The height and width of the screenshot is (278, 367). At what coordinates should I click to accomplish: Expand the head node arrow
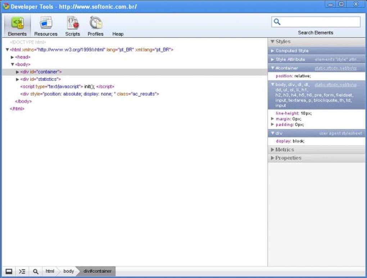[12, 57]
